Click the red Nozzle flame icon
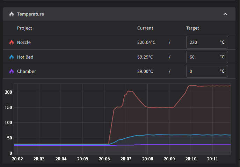240x167 pixels. pyautogui.click(x=12, y=42)
